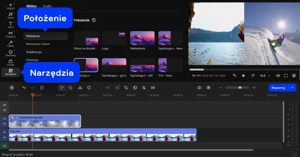Switch to the Audio tab
The width and height of the screenshot is (300, 157).
point(47,6)
